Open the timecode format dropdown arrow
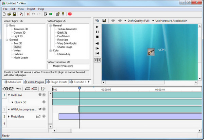Screen dimensions: 204x140 click(x=17, y=89)
